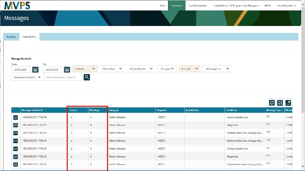This screenshot has height=171, width=305.
Task: Go to Main in top navigation
Action: [x=163, y=6]
